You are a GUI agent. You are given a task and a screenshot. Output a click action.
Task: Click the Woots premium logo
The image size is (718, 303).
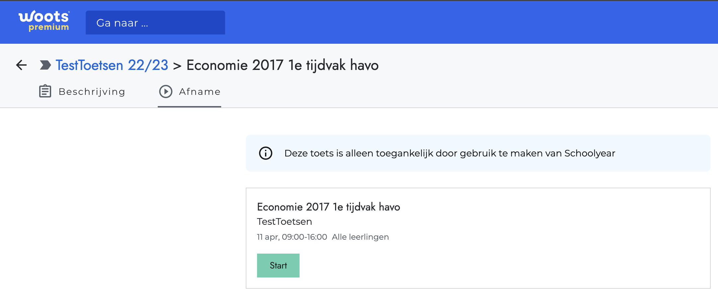click(44, 21)
